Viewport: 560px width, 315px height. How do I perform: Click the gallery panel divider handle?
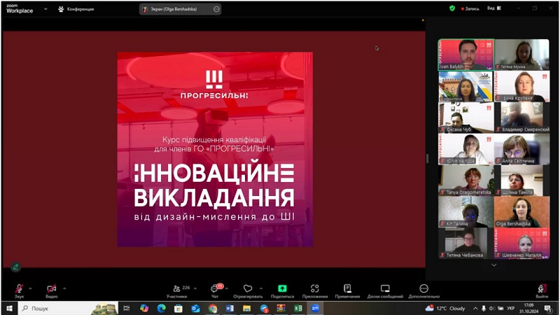click(427, 158)
